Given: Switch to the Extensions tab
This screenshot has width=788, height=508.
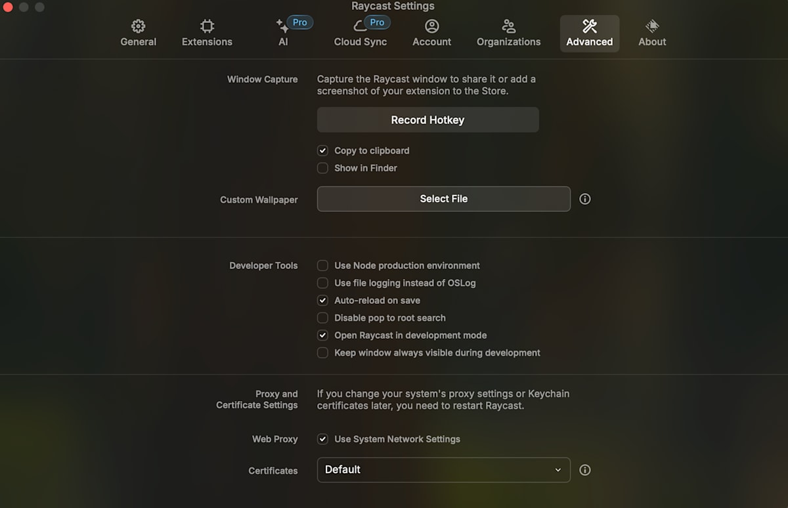Looking at the screenshot, I should (x=207, y=33).
